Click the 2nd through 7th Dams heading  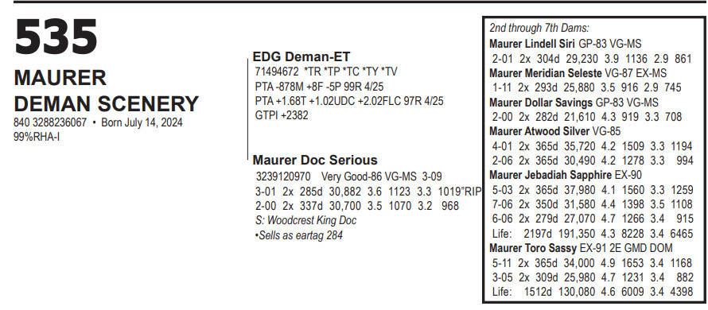(x=539, y=28)
